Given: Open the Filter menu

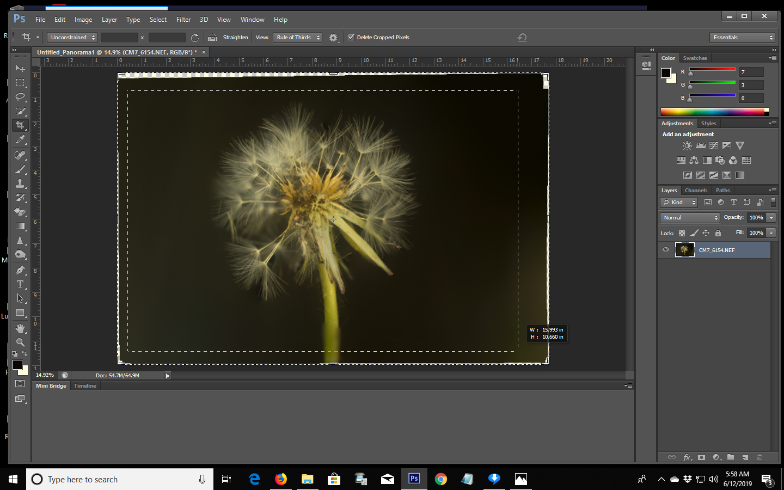Looking at the screenshot, I should 183,20.
